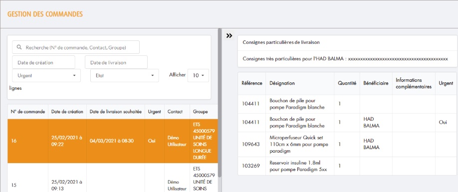Viewport: 458px width, 192px height.
Task: Click the GESTION DES COMMANDES title
Action: click(45, 14)
